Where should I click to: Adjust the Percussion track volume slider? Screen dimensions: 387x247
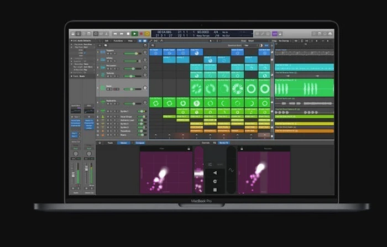tap(132, 69)
